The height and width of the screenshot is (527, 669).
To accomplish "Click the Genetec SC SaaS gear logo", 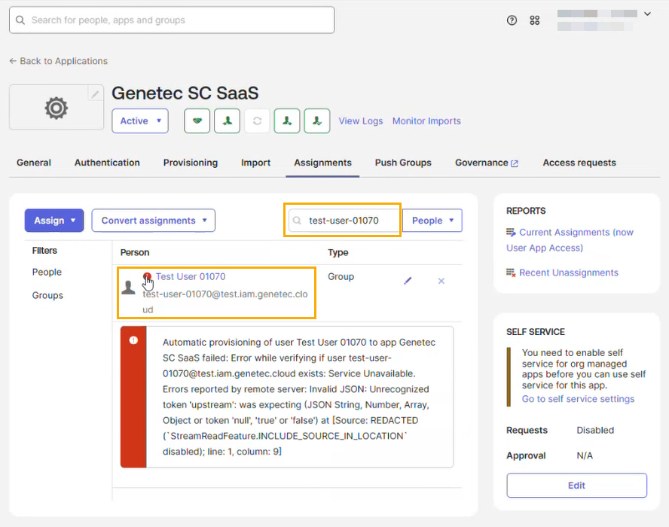I will coord(57,108).
